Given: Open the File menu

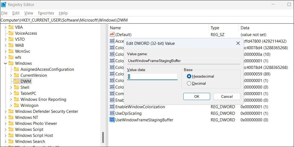Looking at the screenshot, I should [4, 13].
